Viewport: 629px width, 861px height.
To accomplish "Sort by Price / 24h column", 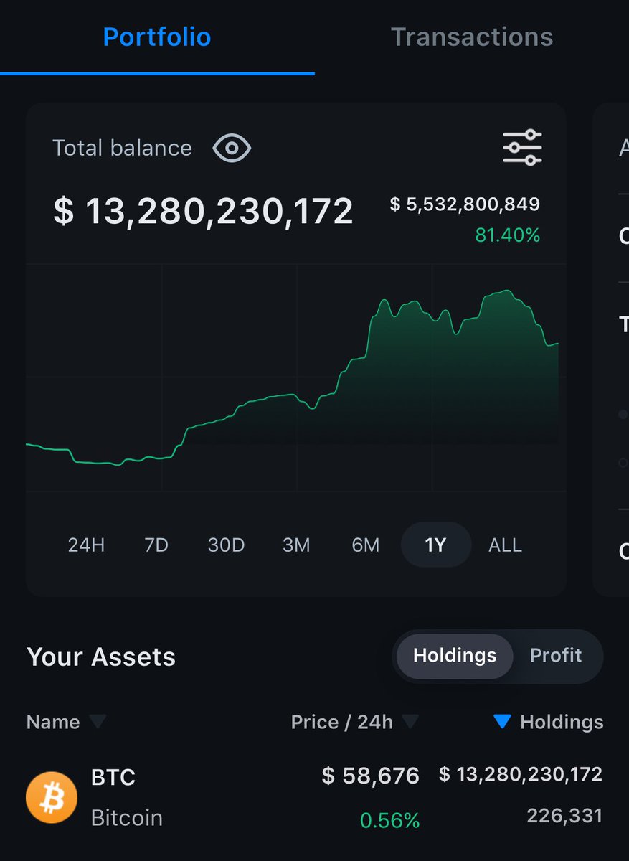I will click(x=351, y=722).
